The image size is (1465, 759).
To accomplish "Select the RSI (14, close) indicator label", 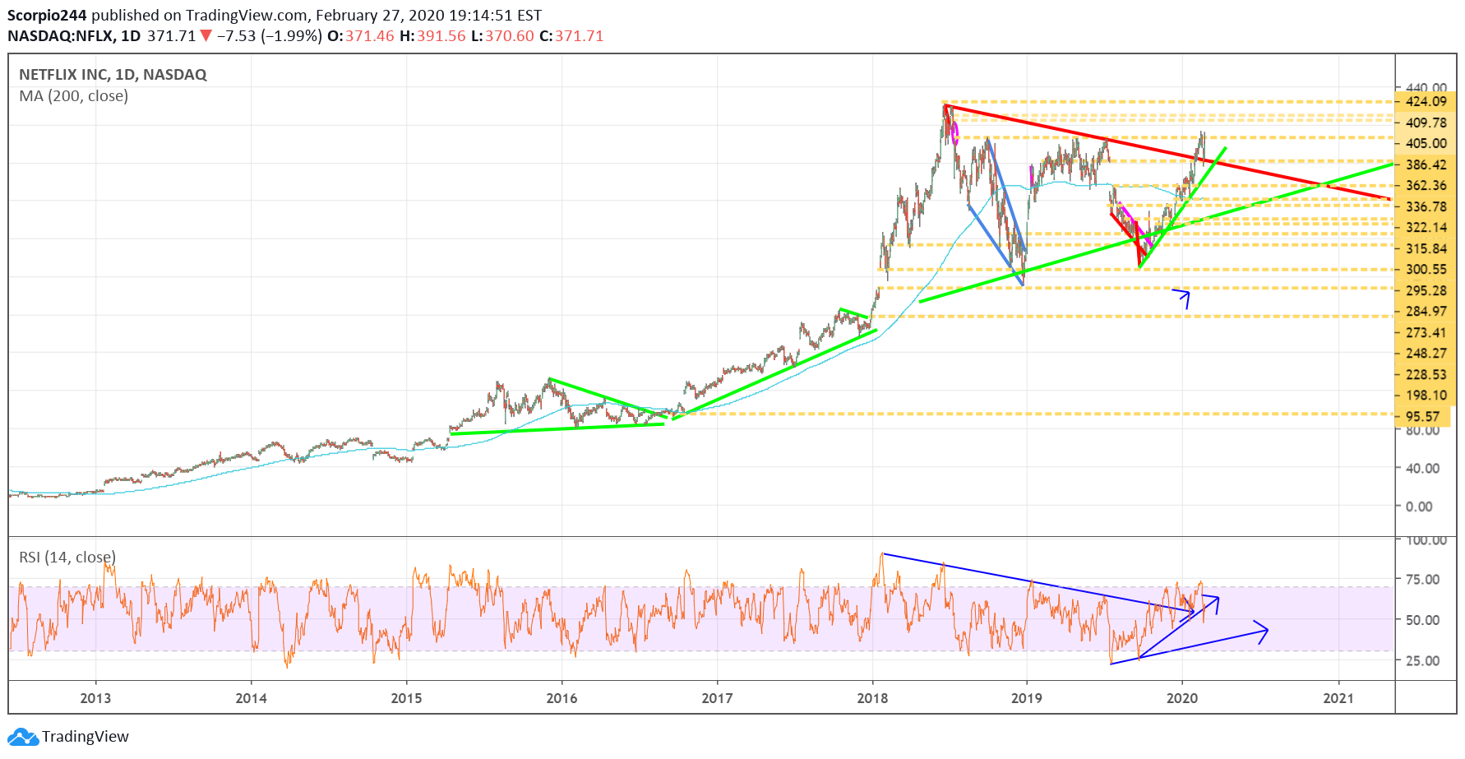I will (x=67, y=558).
